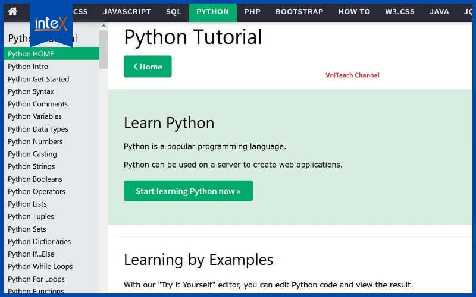Click the green Home button
The image size is (476, 297).
click(148, 67)
